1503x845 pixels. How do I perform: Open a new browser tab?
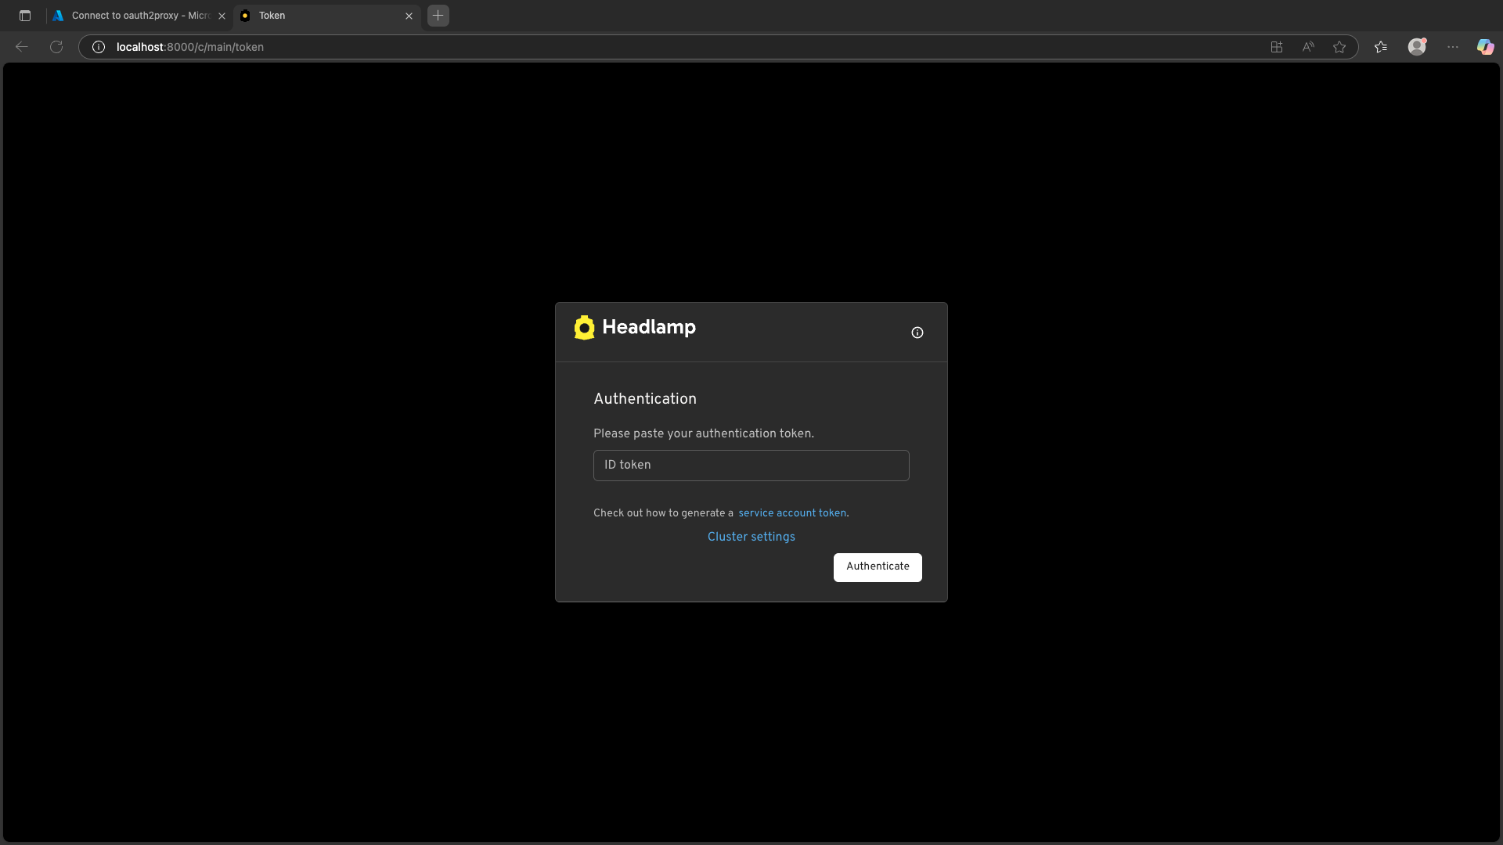[x=438, y=16]
